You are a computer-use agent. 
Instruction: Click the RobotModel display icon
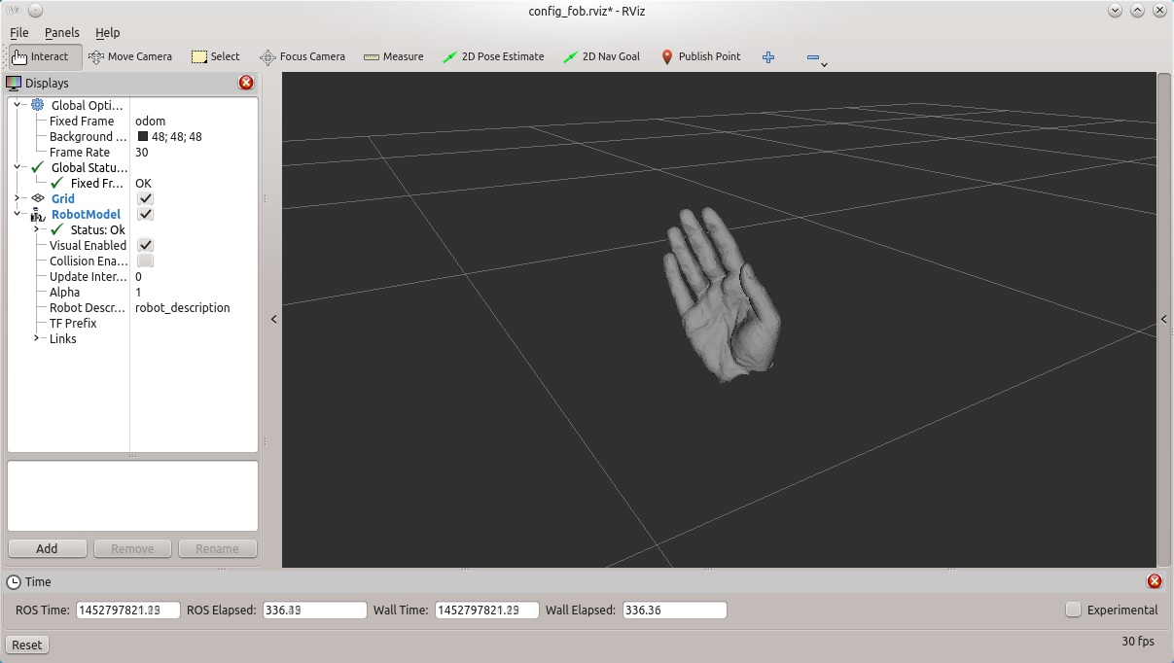click(38, 214)
